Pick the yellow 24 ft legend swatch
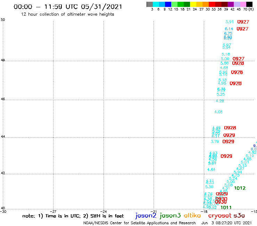 [193, 4]
